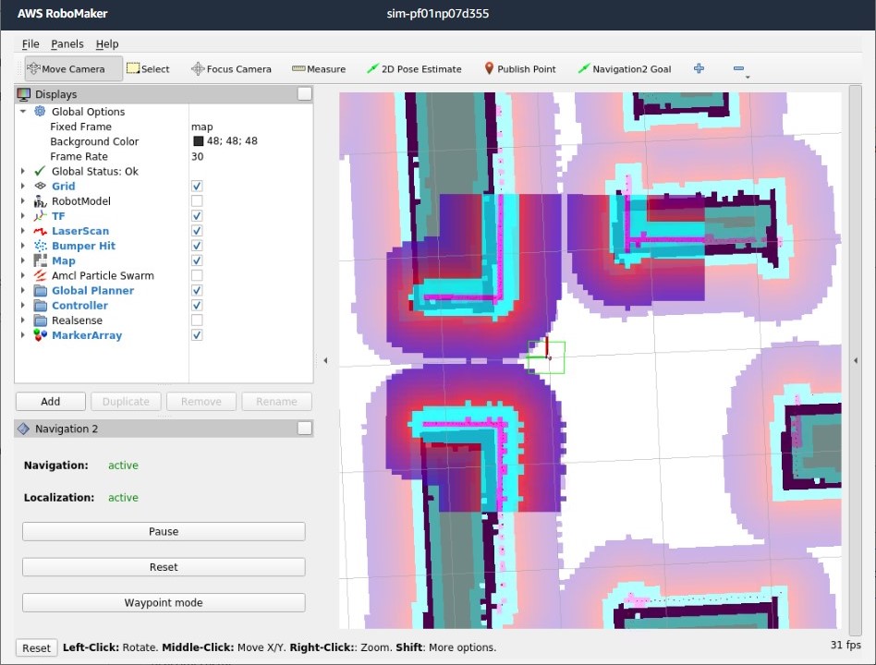Click the Grid display icon
The height and width of the screenshot is (665, 876).
pyautogui.click(x=41, y=186)
